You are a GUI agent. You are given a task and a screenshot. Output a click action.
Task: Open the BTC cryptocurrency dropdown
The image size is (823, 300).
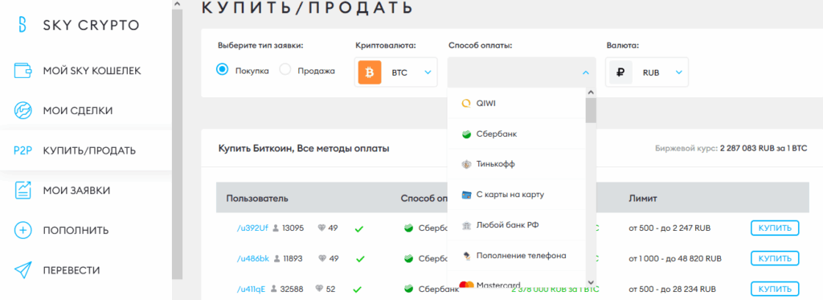pyautogui.click(x=395, y=72)
